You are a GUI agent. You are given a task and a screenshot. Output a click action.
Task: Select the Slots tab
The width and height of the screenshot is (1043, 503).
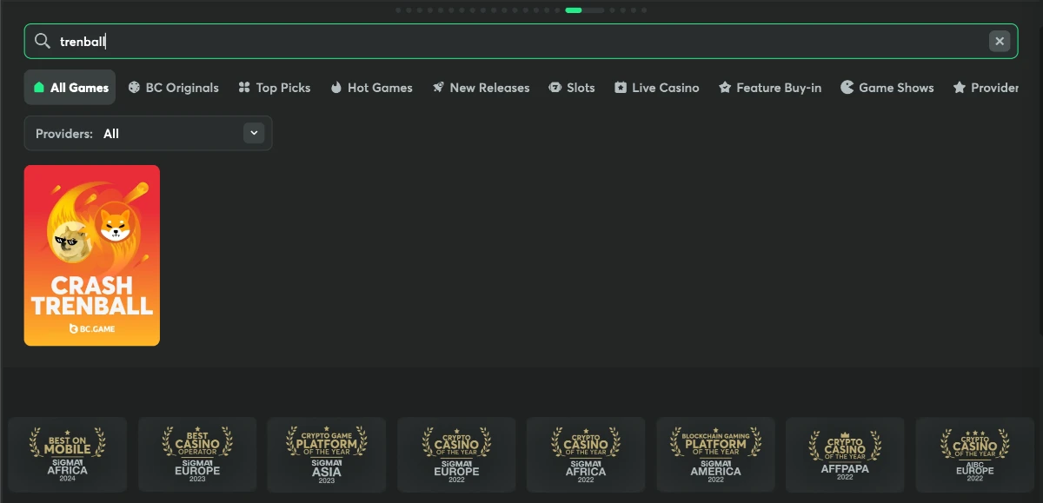tap(572, 88)
